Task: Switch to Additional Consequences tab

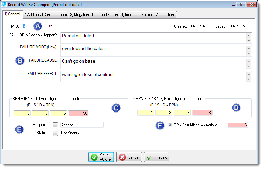Action: [45, 15]
